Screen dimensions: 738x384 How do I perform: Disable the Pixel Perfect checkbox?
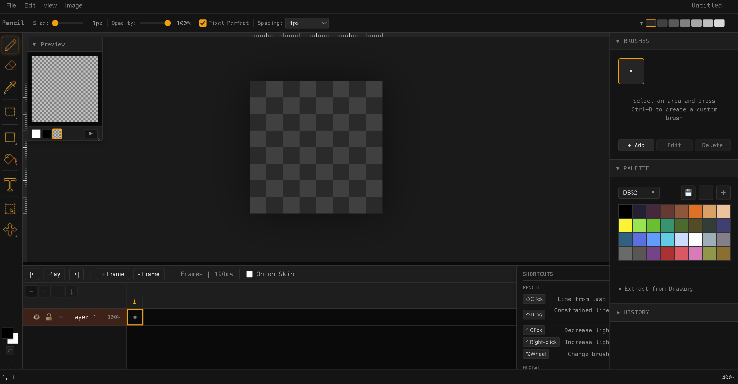203,23
